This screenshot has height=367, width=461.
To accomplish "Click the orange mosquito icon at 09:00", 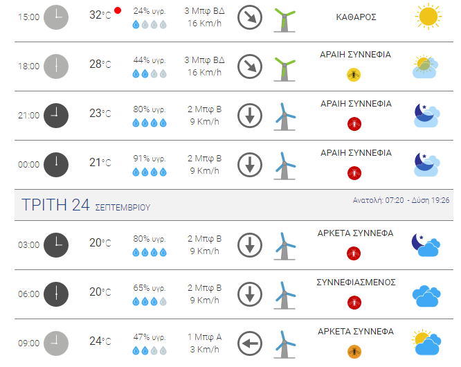I will 354,351.
